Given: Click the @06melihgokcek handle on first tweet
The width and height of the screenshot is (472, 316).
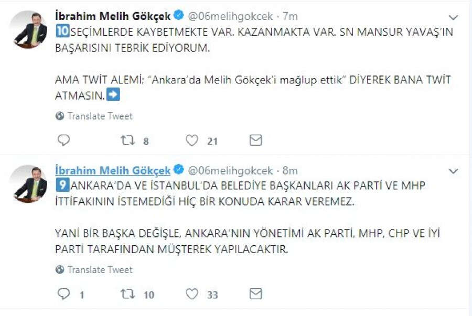Looking at the screenshot, I should pyautogui.click(x=230, y=17).
